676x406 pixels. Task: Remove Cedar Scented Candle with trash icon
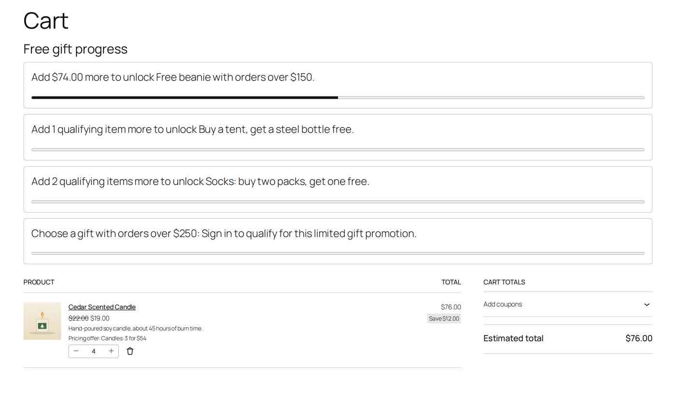pos(130,351)
